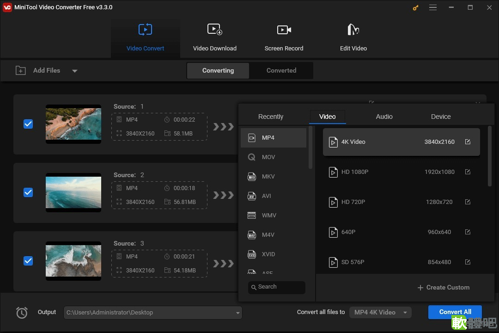Edit the 4K Video preset settings
This screenshot has height=333, width=499.
[468, 142]
